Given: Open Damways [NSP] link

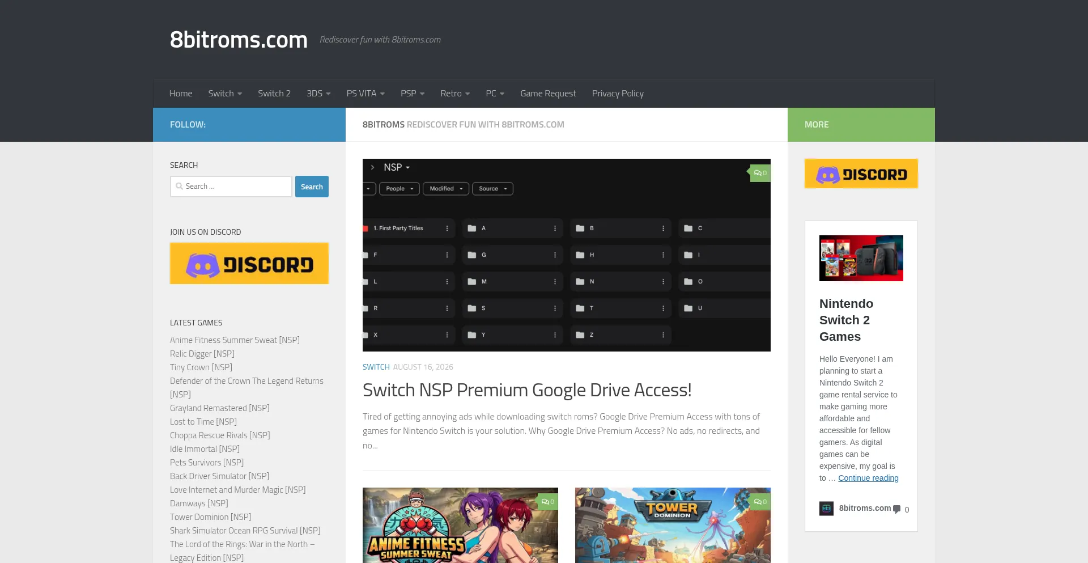Looking at the screenshot, I should click(x=199, y=503).
